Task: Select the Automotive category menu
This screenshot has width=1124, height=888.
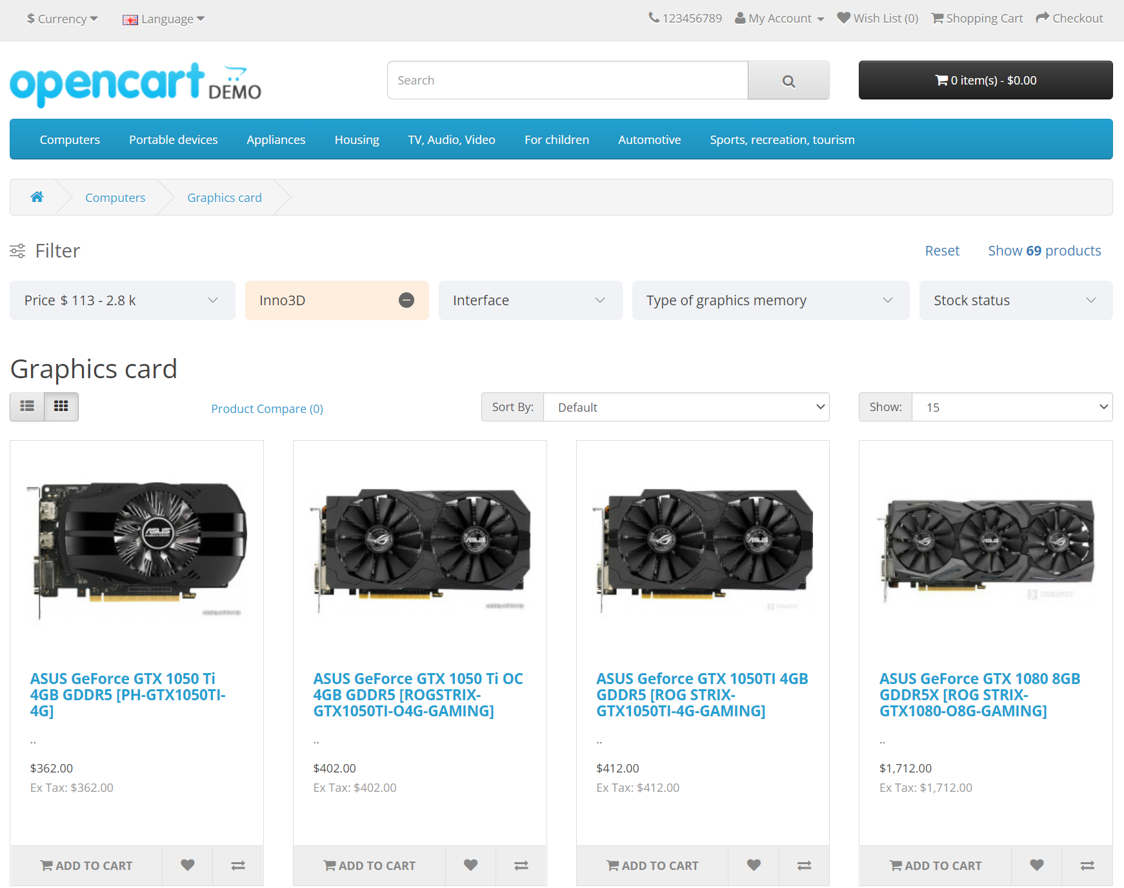Action: [649, 139]
